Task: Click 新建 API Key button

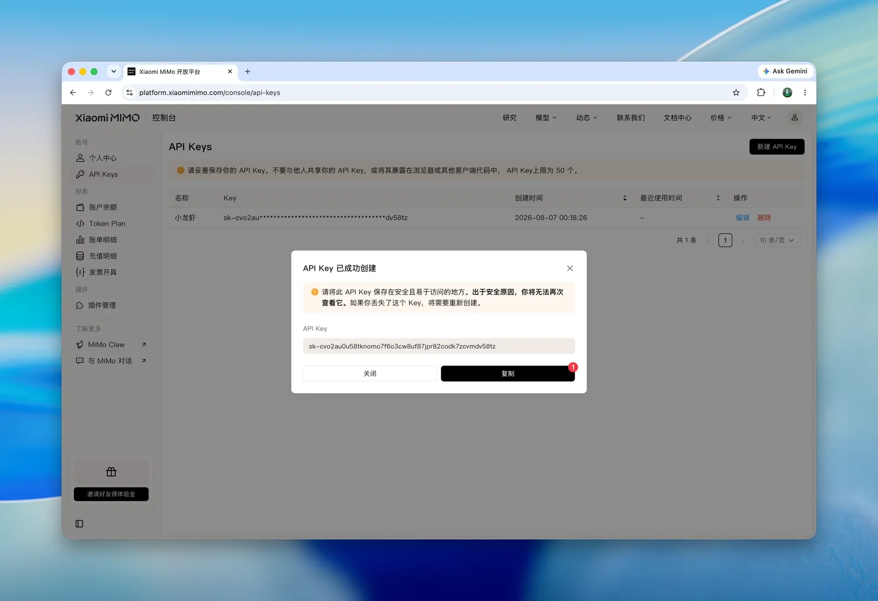Action: (776, 147)
